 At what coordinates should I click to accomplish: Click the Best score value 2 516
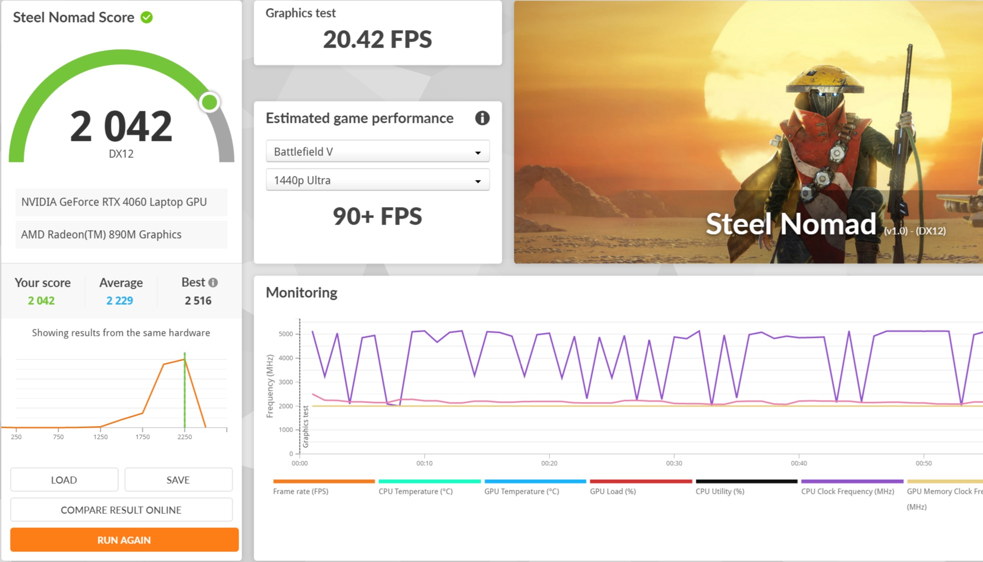point(198,301)
